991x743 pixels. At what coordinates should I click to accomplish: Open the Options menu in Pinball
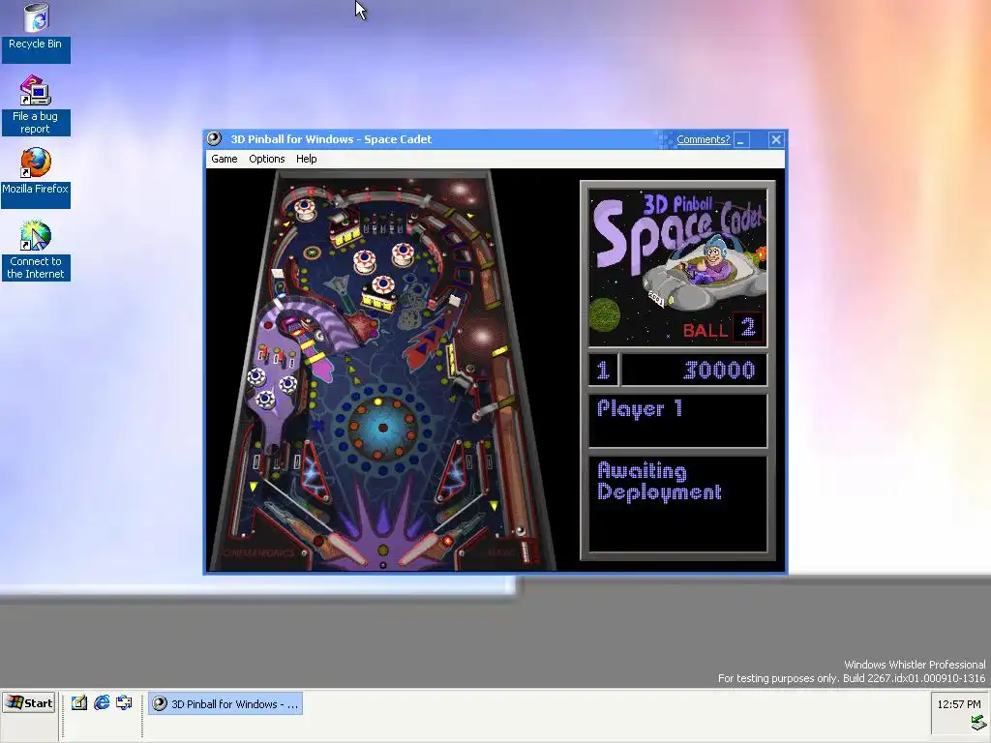267,159
